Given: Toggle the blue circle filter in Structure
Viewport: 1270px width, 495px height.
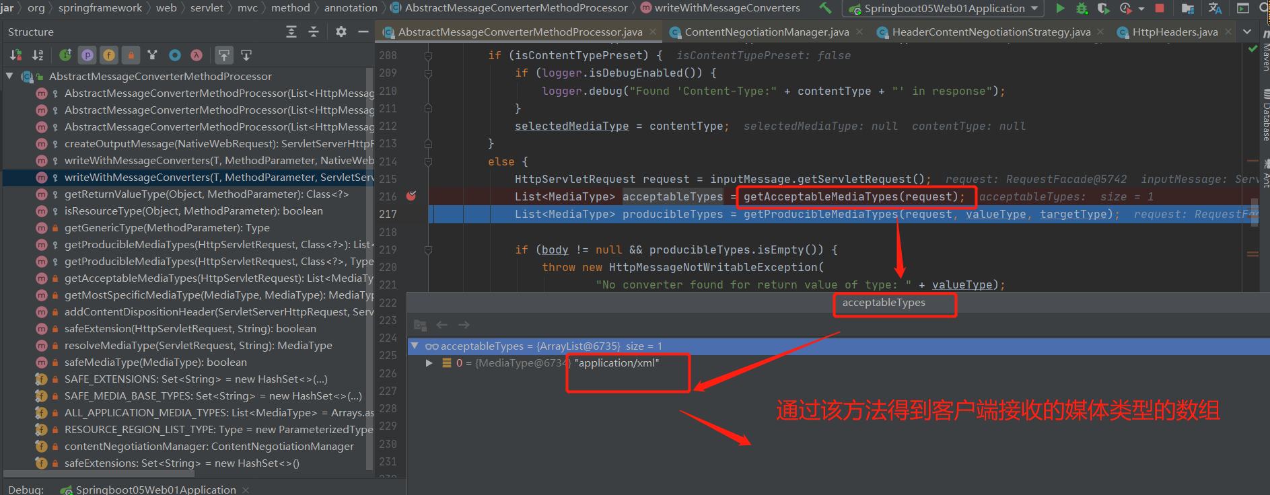Looking at the screenshot, I should (x=175, y=55).
